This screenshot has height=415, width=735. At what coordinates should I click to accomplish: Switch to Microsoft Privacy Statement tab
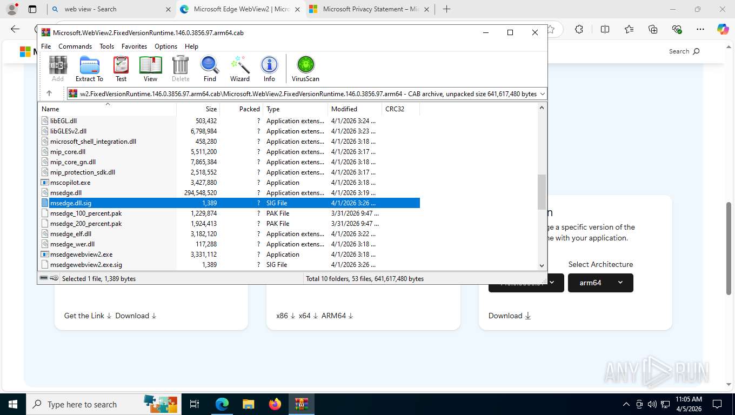[x=369, y=9]
